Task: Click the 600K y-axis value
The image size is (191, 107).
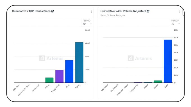Action: point(87,43)
